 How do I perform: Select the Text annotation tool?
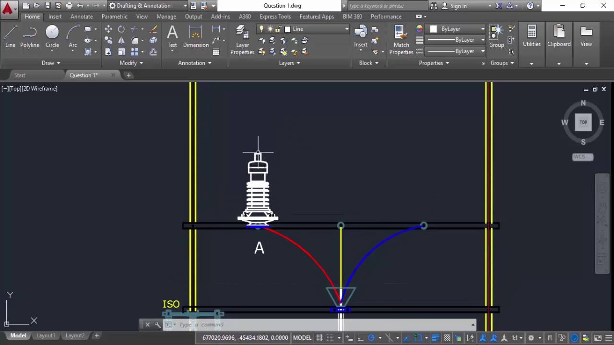click(172, 36)
